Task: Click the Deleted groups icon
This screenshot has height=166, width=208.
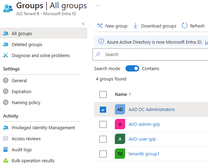Action: [6, 44]
